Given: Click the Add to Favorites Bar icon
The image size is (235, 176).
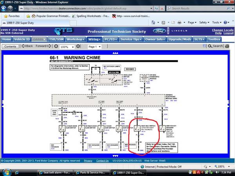Looking at the screenshot, I should [28, 16].
